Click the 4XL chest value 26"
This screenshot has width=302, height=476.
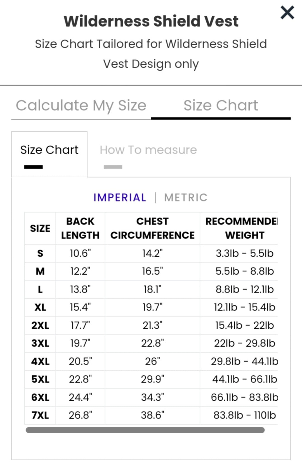coord(152,361)
